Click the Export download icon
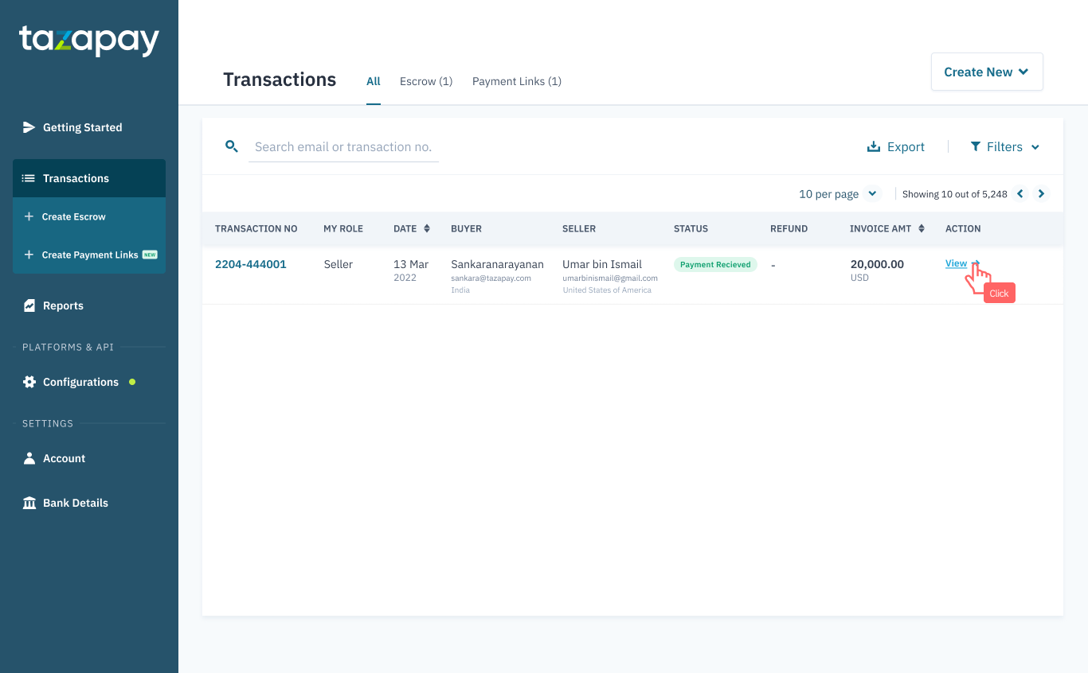Screen dimensions: 1088x673 click(874, 146)
